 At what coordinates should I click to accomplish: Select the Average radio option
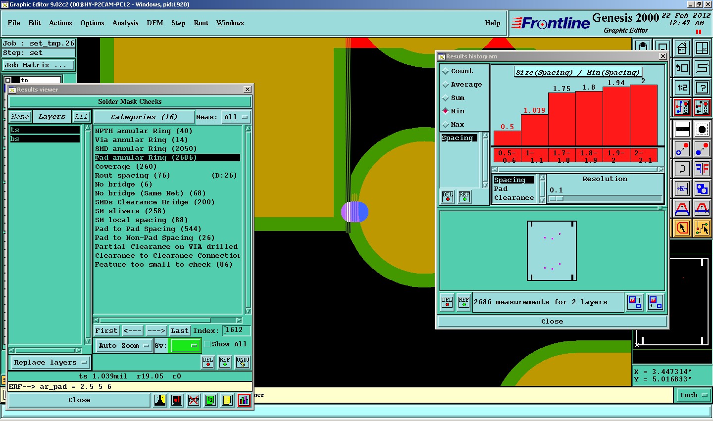[x=461, y=85]
